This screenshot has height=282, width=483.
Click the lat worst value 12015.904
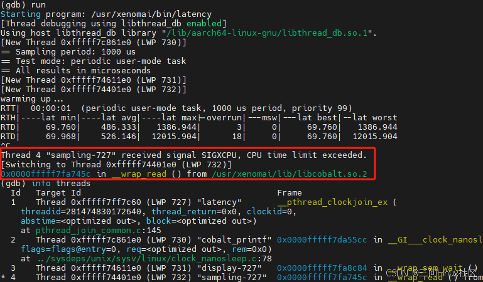click(x=375, y=137)
